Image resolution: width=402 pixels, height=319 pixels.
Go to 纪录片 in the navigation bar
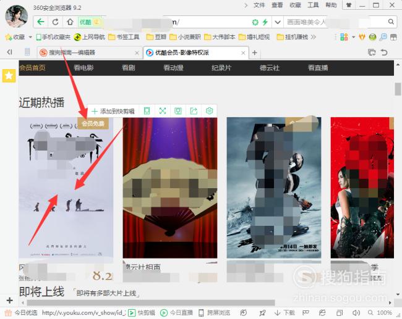click(x=221, y=68)
